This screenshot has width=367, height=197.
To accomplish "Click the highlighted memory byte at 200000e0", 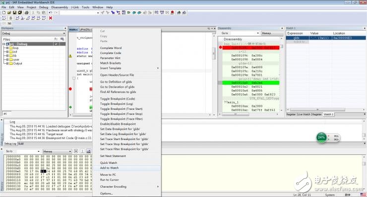I will 43,171.
